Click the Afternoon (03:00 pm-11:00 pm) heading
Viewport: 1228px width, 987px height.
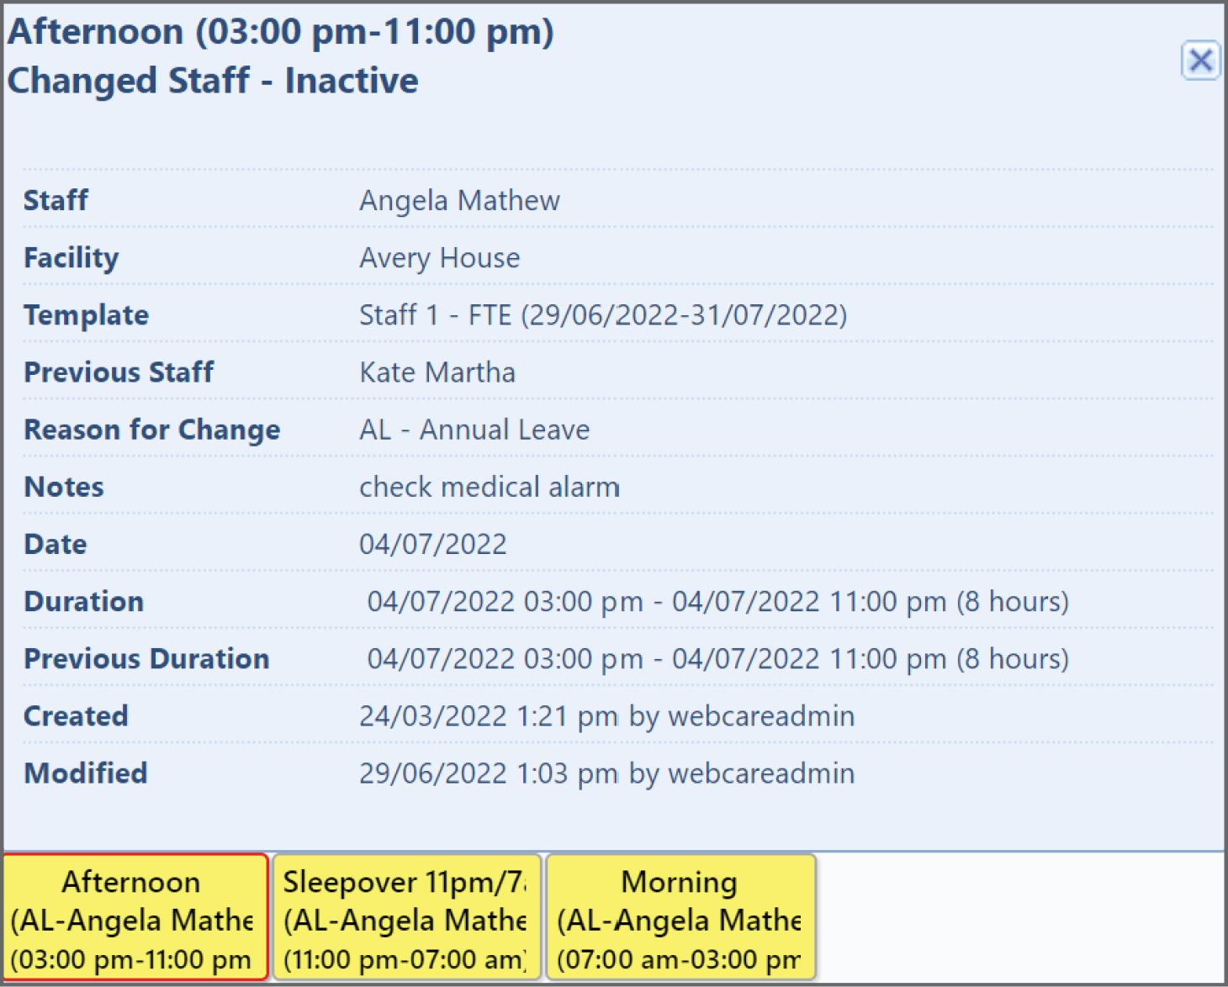281,32
